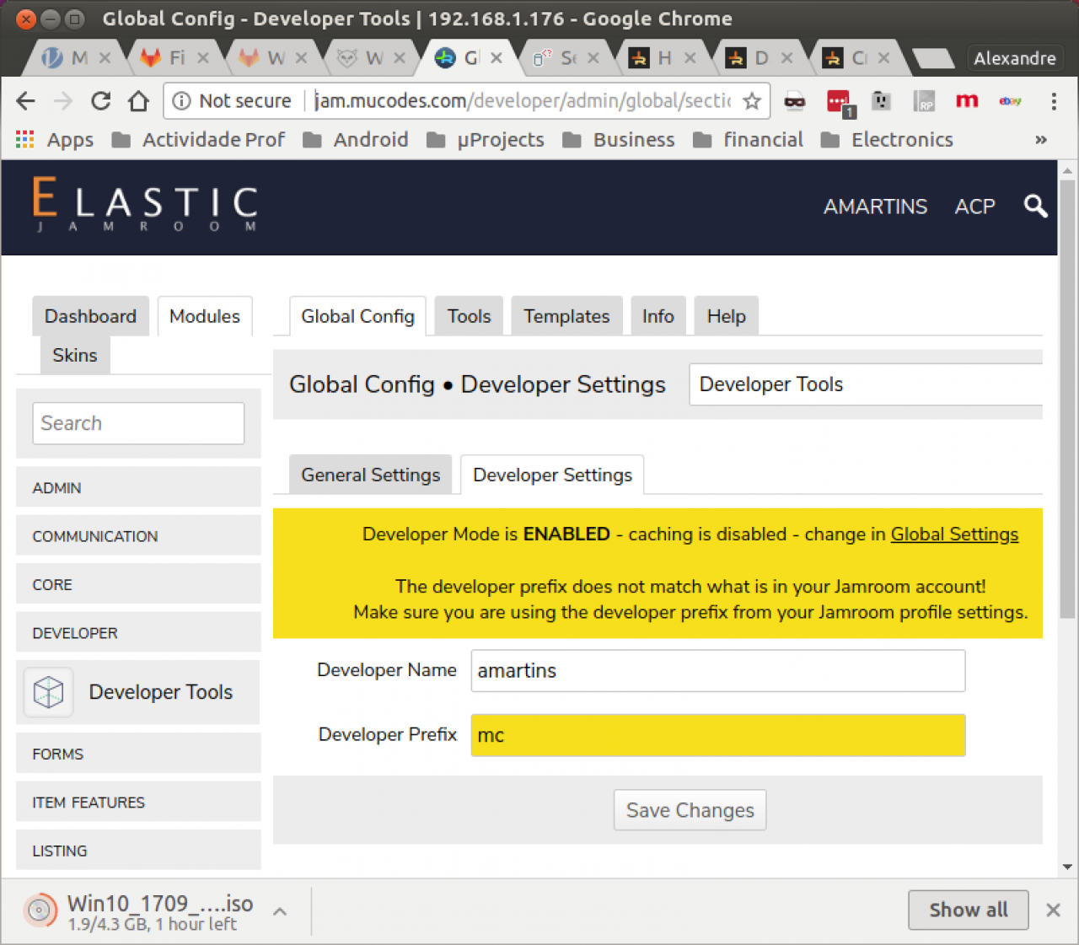Click the ISO download file icon

[39, 910]
